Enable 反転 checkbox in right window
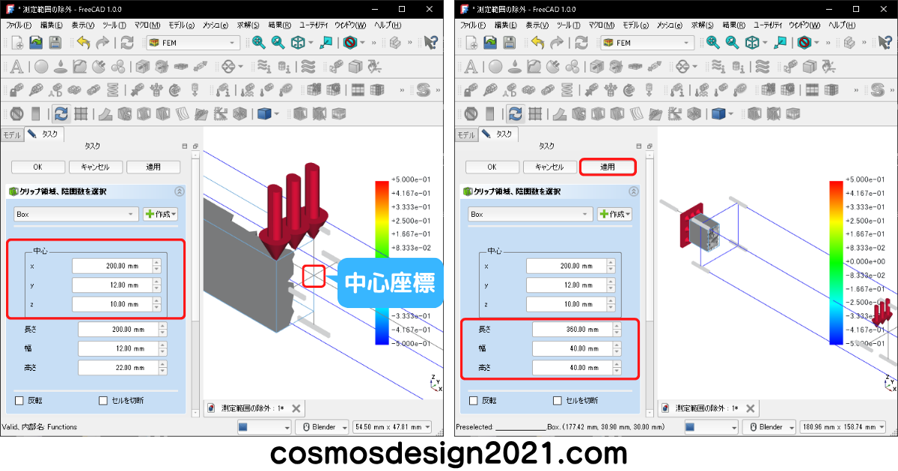 473,400
